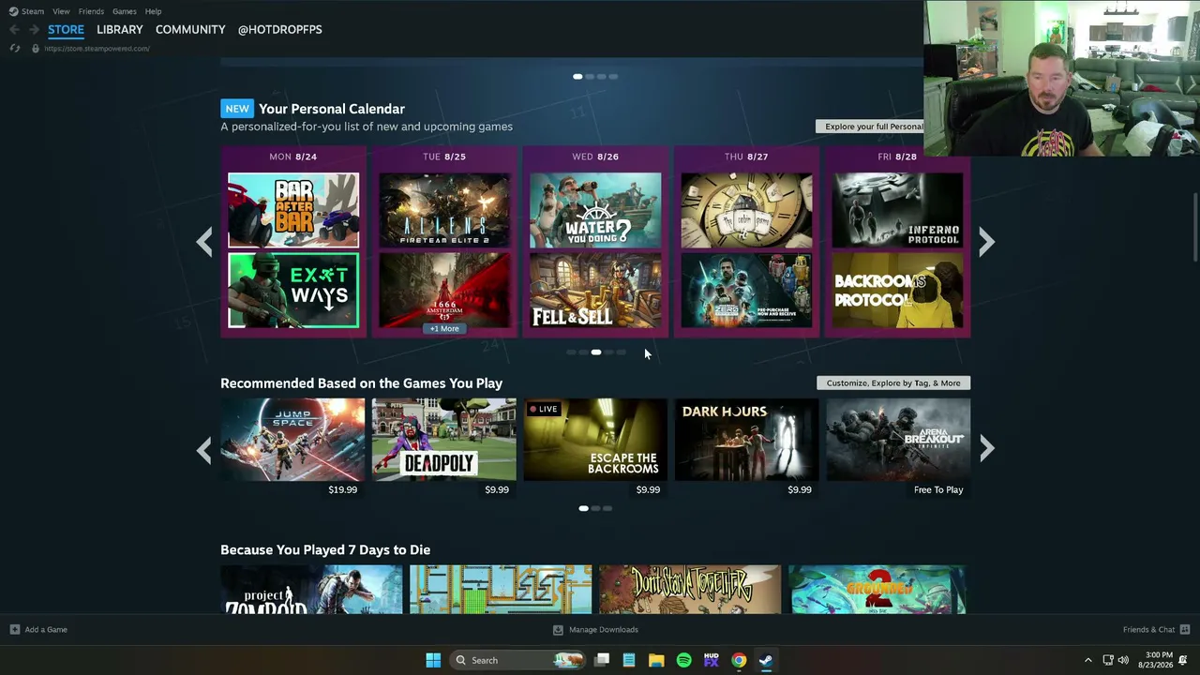The width and height of the screenshot is (1200, 675).
Task: Reload the store page
Action: coord(14,49)
